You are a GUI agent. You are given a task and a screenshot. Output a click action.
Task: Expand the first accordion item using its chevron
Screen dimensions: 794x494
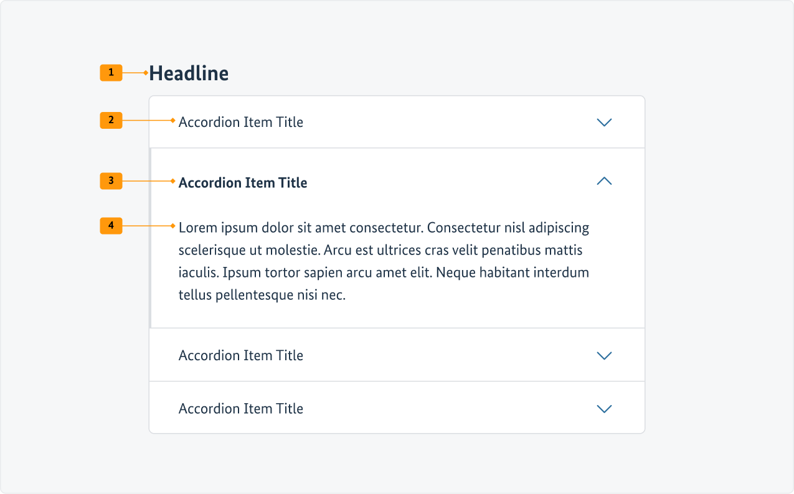click(x=604, y=123)
